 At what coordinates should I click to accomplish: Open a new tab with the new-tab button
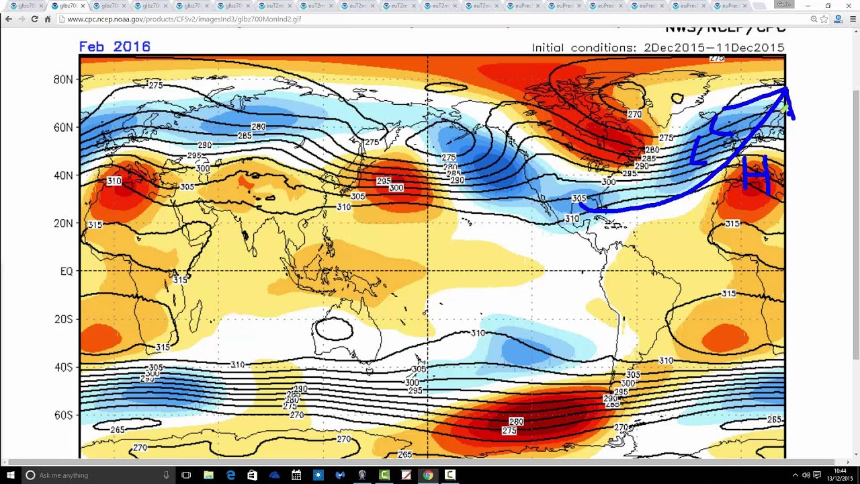tap(760, 6)
